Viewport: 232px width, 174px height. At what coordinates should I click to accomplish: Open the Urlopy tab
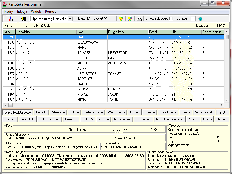[74, 112]
